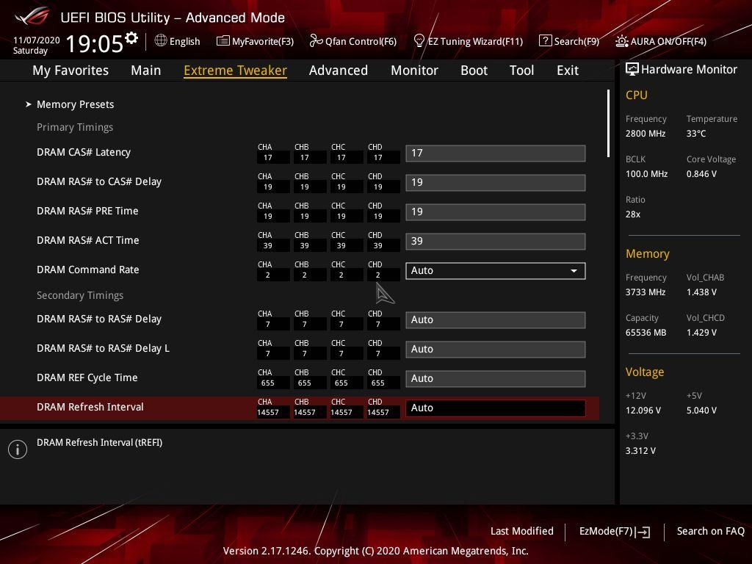Open Search on FAQ link
752x564 pixels.
click(x=711, y=531)
